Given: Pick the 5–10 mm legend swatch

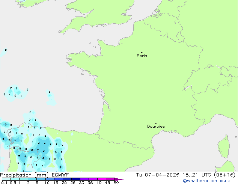Looking at the screenshot, I should click(x=41, y=179).
